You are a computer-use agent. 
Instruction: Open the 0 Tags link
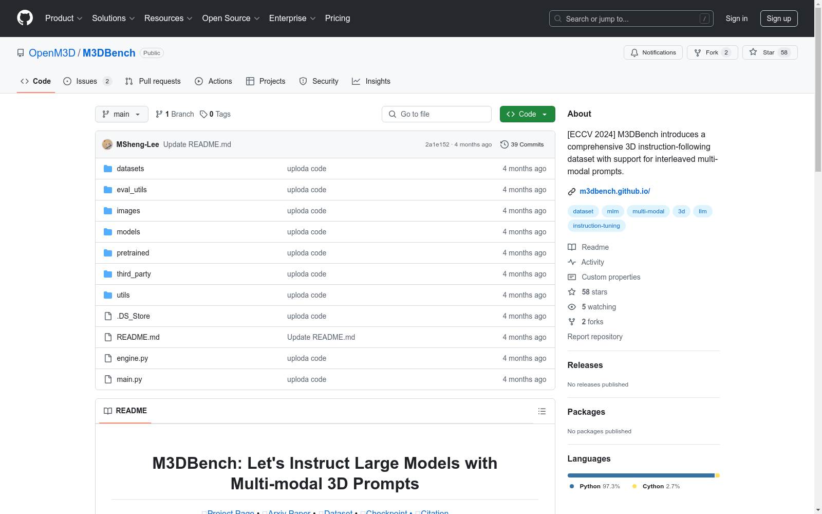coord(215,114)
